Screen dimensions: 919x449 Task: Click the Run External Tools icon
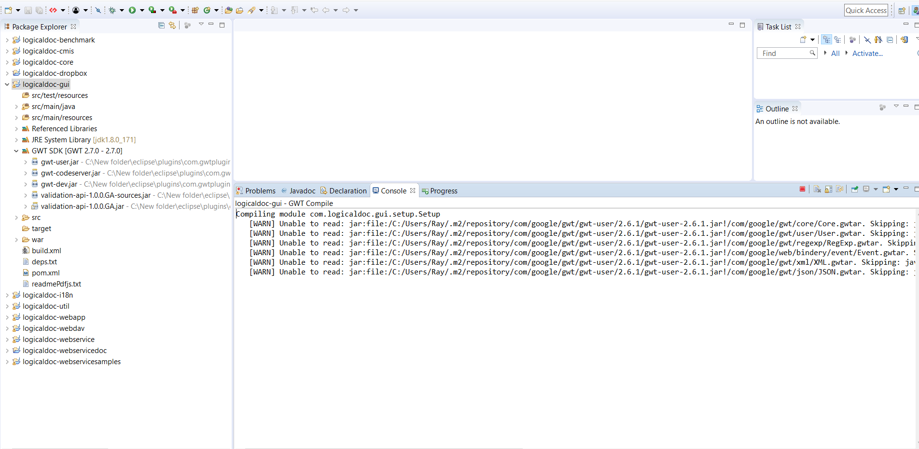pos(172,10)
